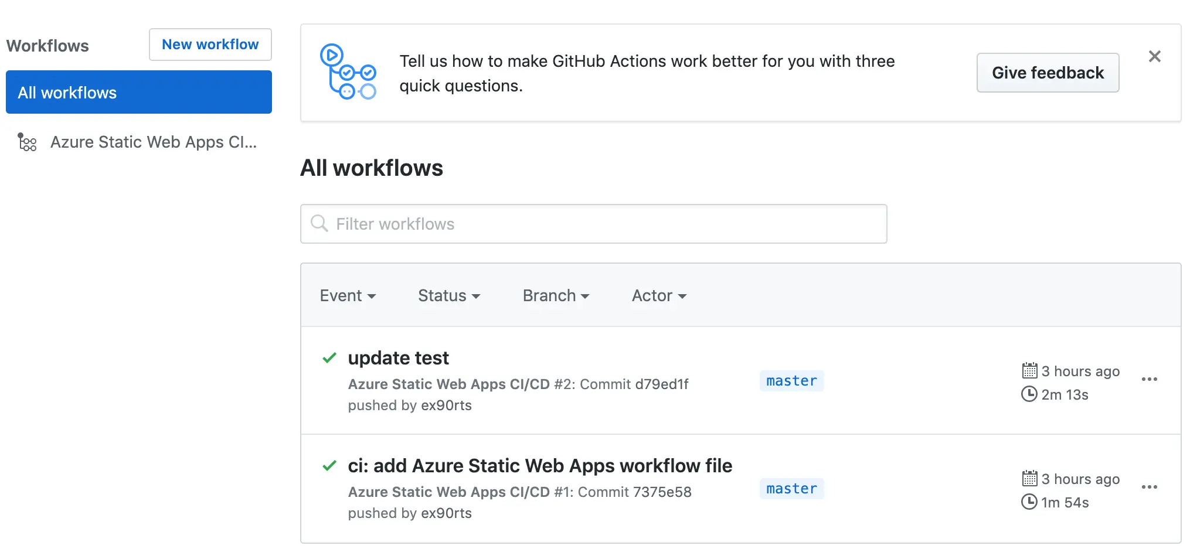Click the Give feedback button
The width and height of the screenshot is (1190, 559).
(x=1048, y=73)
